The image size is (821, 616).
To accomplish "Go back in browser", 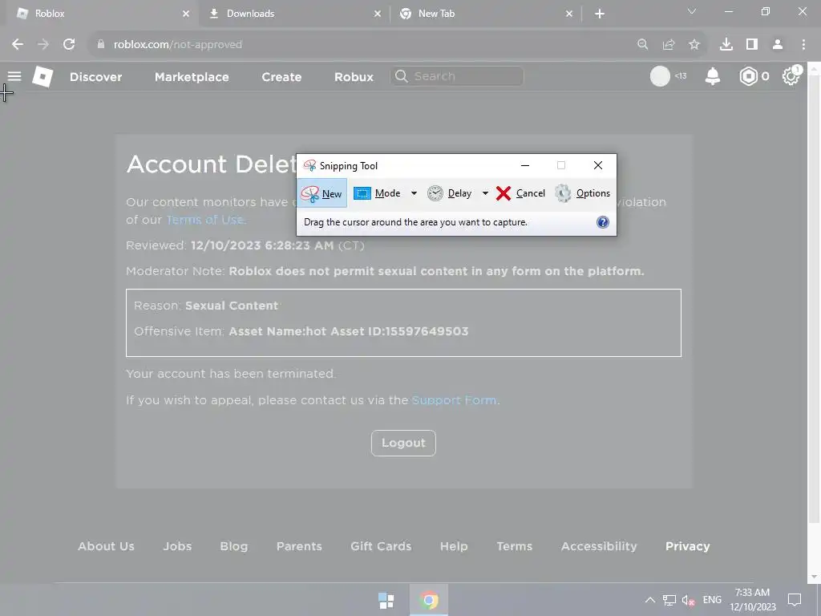I will (18, 45).
